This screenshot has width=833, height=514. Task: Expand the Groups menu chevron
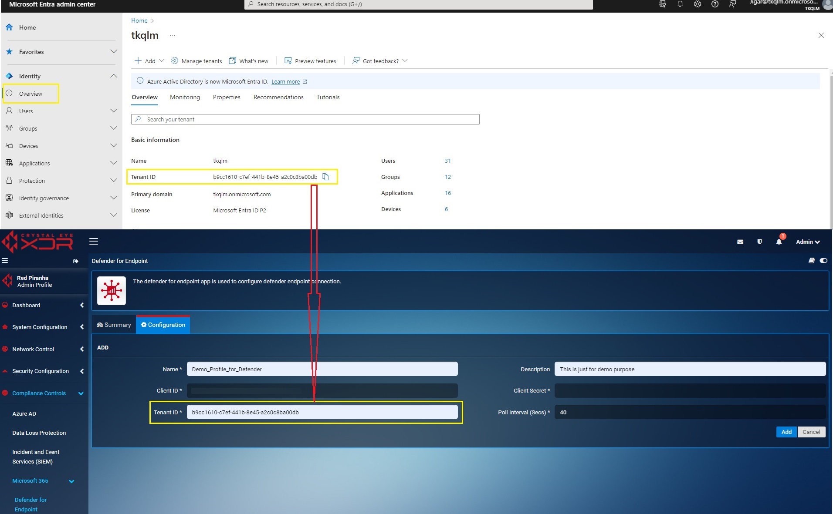114,128
